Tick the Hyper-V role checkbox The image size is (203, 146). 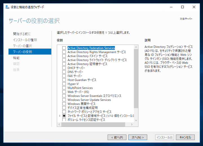point(64,84)
